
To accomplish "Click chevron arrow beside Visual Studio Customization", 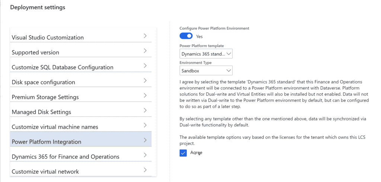I will (145, 36).
